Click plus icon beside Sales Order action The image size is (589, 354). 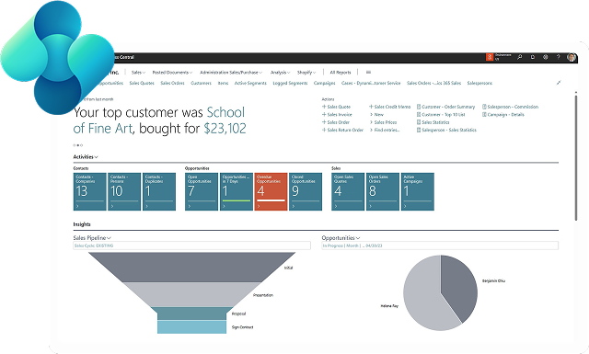click(324, 122)
